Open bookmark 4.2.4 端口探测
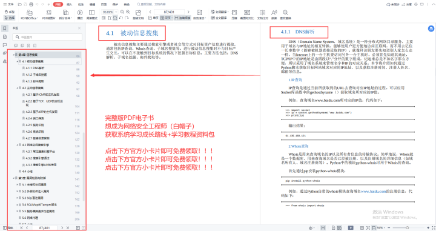Screen dimensions: 436x231 [35, 119]
